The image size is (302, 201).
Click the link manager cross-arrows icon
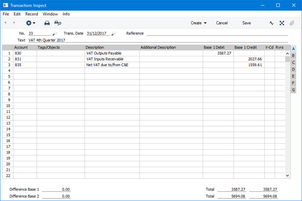pyautogui.click(x=282, y=23)
